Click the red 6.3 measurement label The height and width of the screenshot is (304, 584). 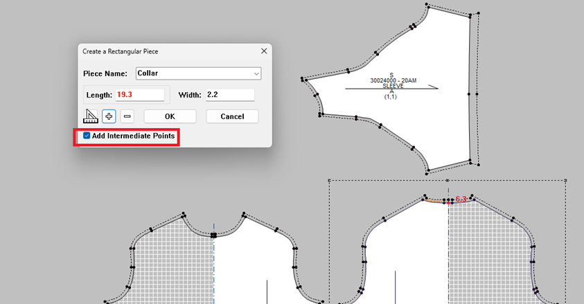(x=461, y=199)
